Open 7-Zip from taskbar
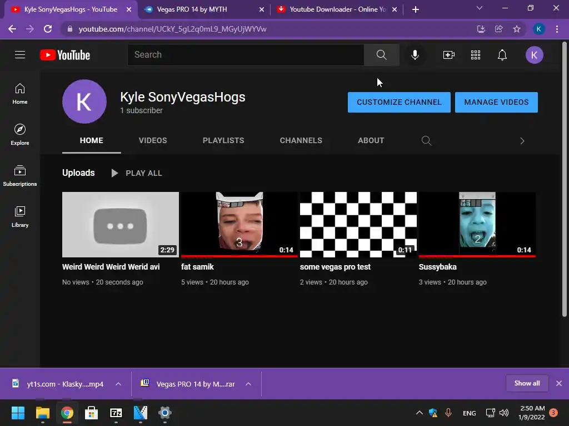569x426 pixels. click(116, 413)
